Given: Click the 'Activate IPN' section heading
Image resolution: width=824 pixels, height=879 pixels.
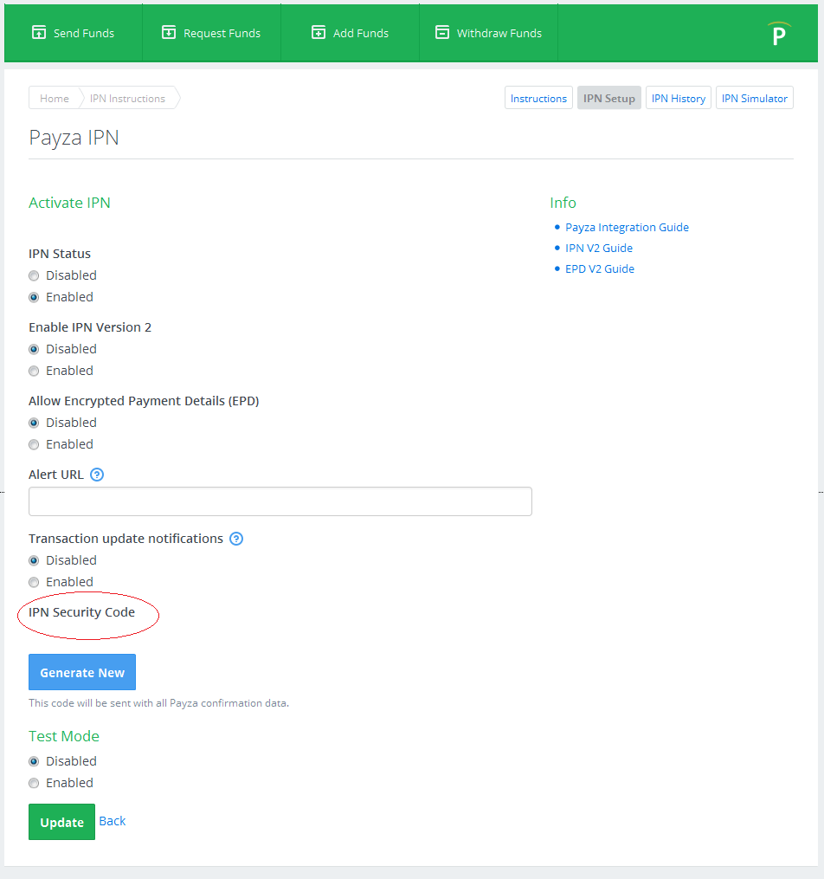Looking at the screenshot, I should pos(69,203).
